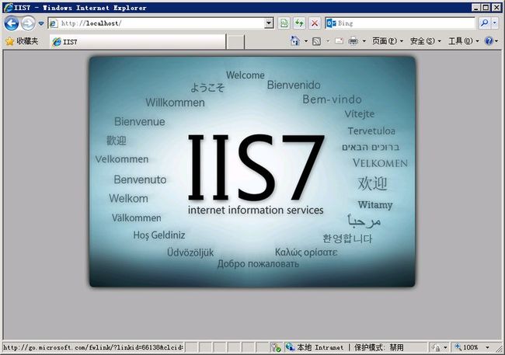The image size is (505, 355).
Task: Click the http://localhost/ address bar
Action: pyautogui.click(x=156, y=23)
